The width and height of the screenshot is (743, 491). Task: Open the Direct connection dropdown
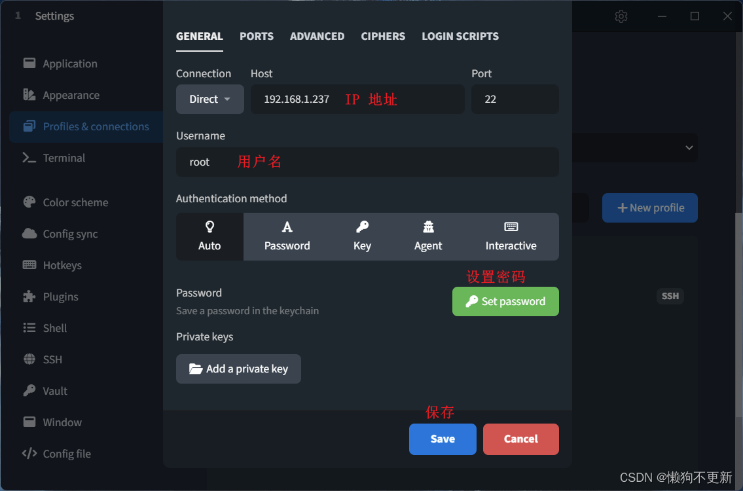coord(210,99)
